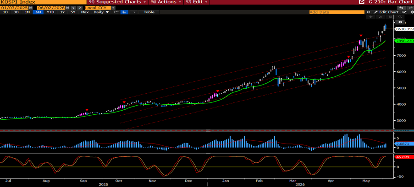Open chart annotation pencil-line tool icon

[404, 12]
